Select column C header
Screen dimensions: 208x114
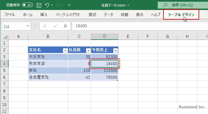point(79,36)
